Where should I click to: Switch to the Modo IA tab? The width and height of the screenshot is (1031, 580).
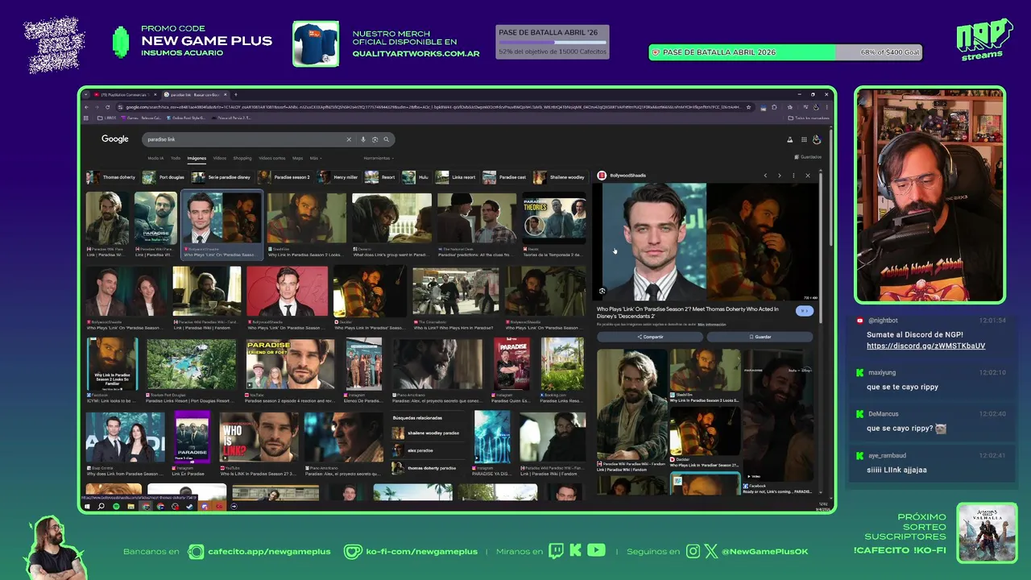click(x=155, y=158)
